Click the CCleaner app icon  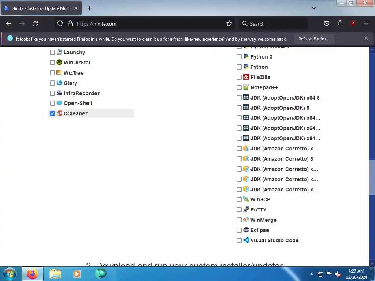(x=59, y=113)
